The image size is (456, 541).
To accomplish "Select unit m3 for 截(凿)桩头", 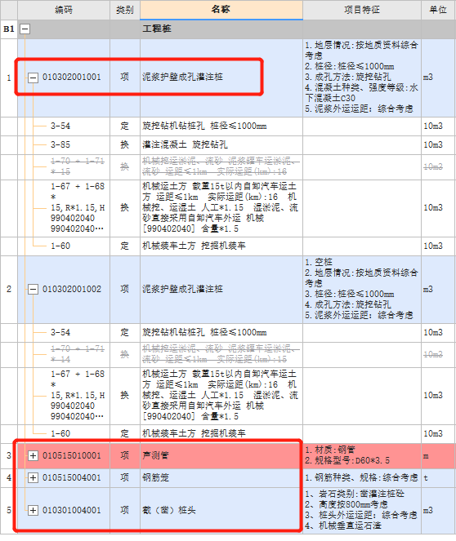I will (438, 510).
